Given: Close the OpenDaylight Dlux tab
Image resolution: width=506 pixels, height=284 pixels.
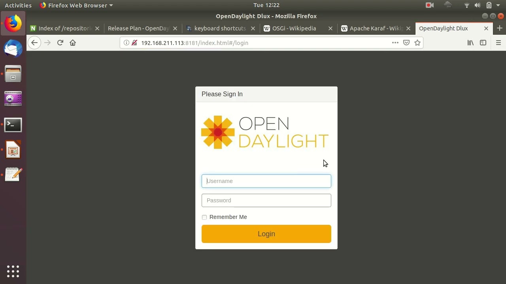Looking at the screenshot, I should 486,28.
